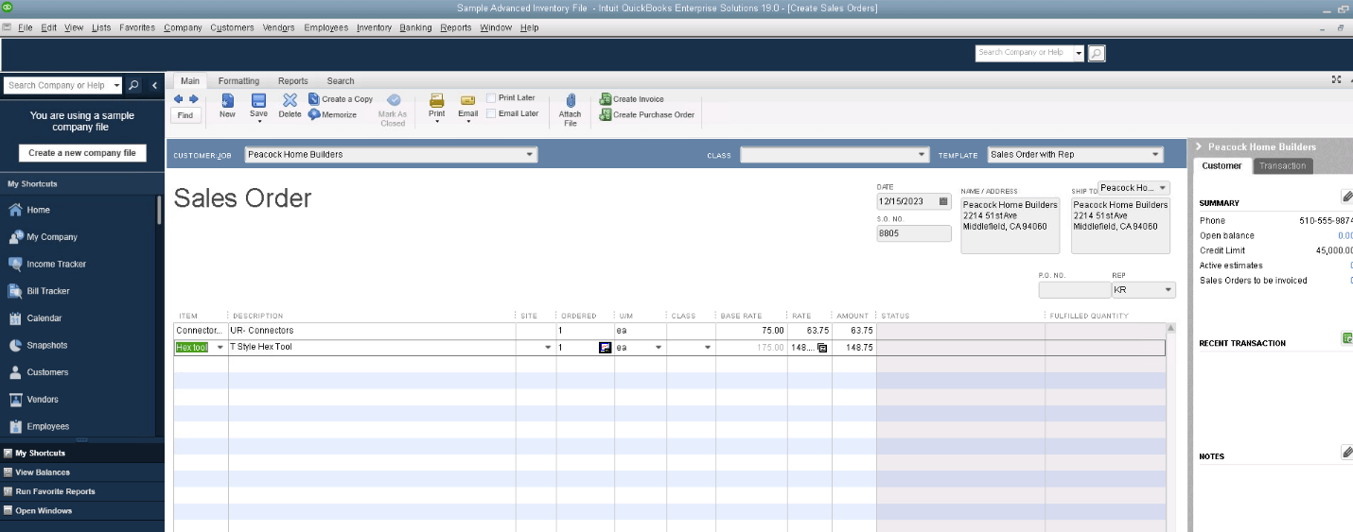1353x532 pixels.
Task: Expand the Customer:Job dropdown
Action: pyautogui.click(x=529, y=154)
